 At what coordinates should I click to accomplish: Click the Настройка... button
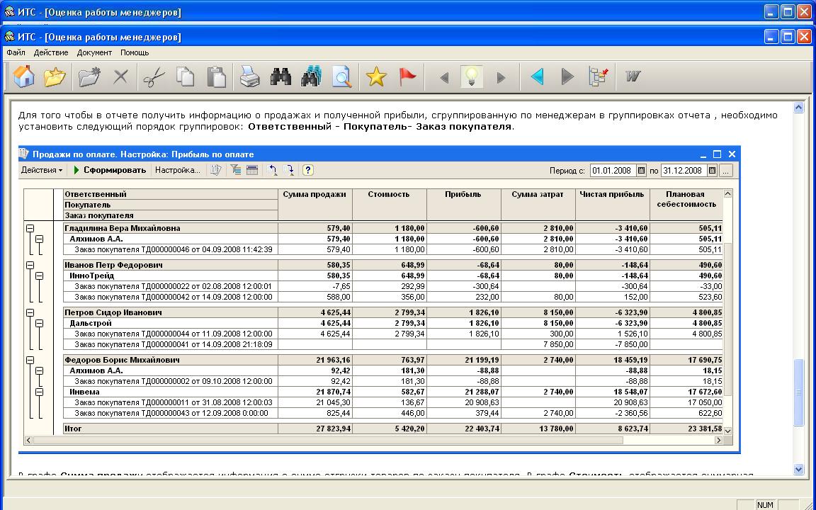click(x=177, y=170)
